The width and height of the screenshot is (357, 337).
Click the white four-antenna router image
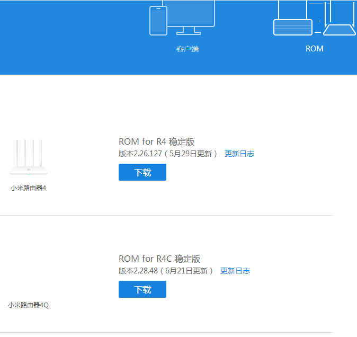pyautogui.click(x=29, y=157)
